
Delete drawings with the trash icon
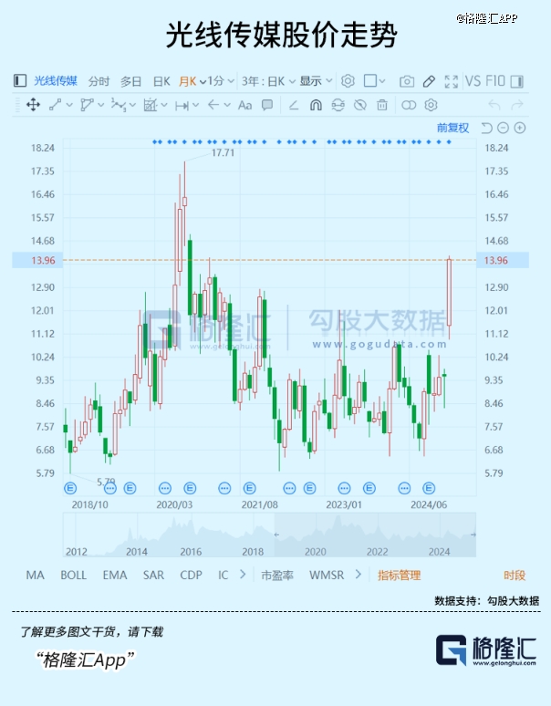coord(382,105)
